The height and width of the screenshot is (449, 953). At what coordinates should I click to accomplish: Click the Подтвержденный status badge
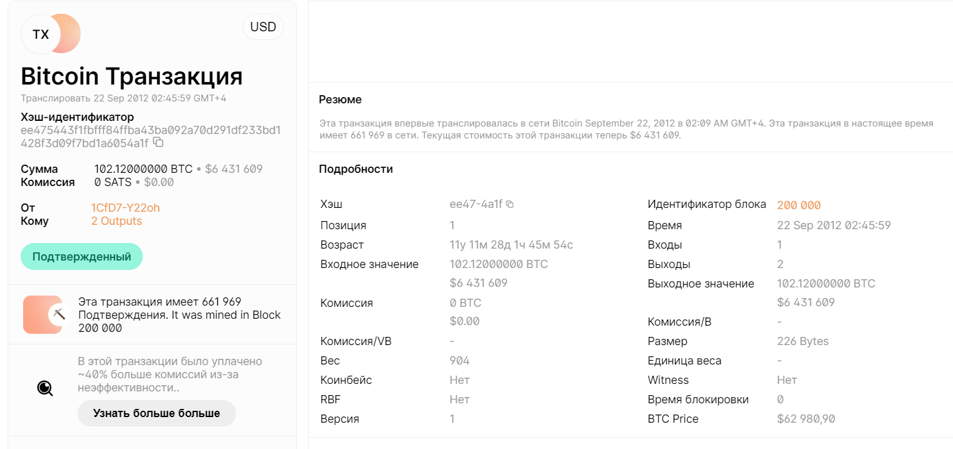click(81, 257)
